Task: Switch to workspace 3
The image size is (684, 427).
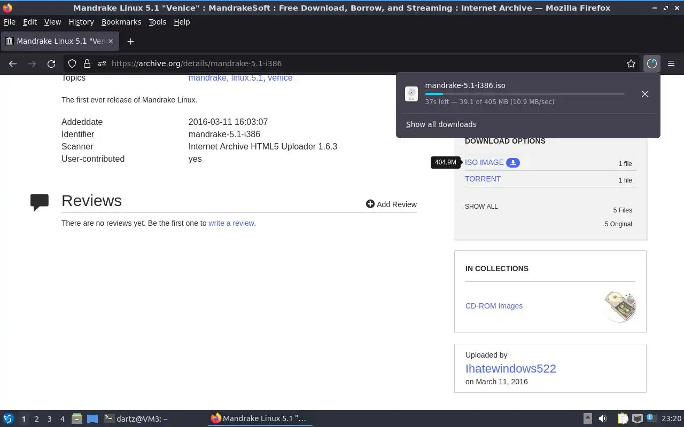Action: point(49,419)
